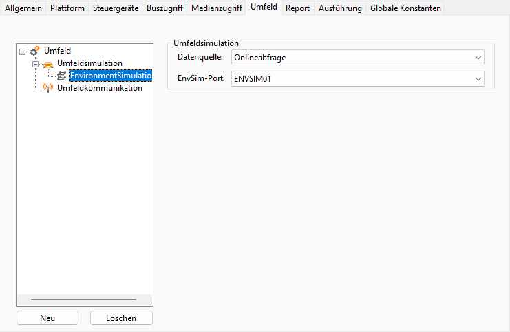
Task: Switch to the Report tab
Action: (x=297, y=8)
